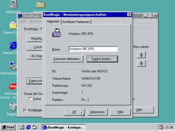The image size is (175, 131).
Task: Launch Internet Explorer desktop icon
Action: pyautogui.click(x=13, y=45)
